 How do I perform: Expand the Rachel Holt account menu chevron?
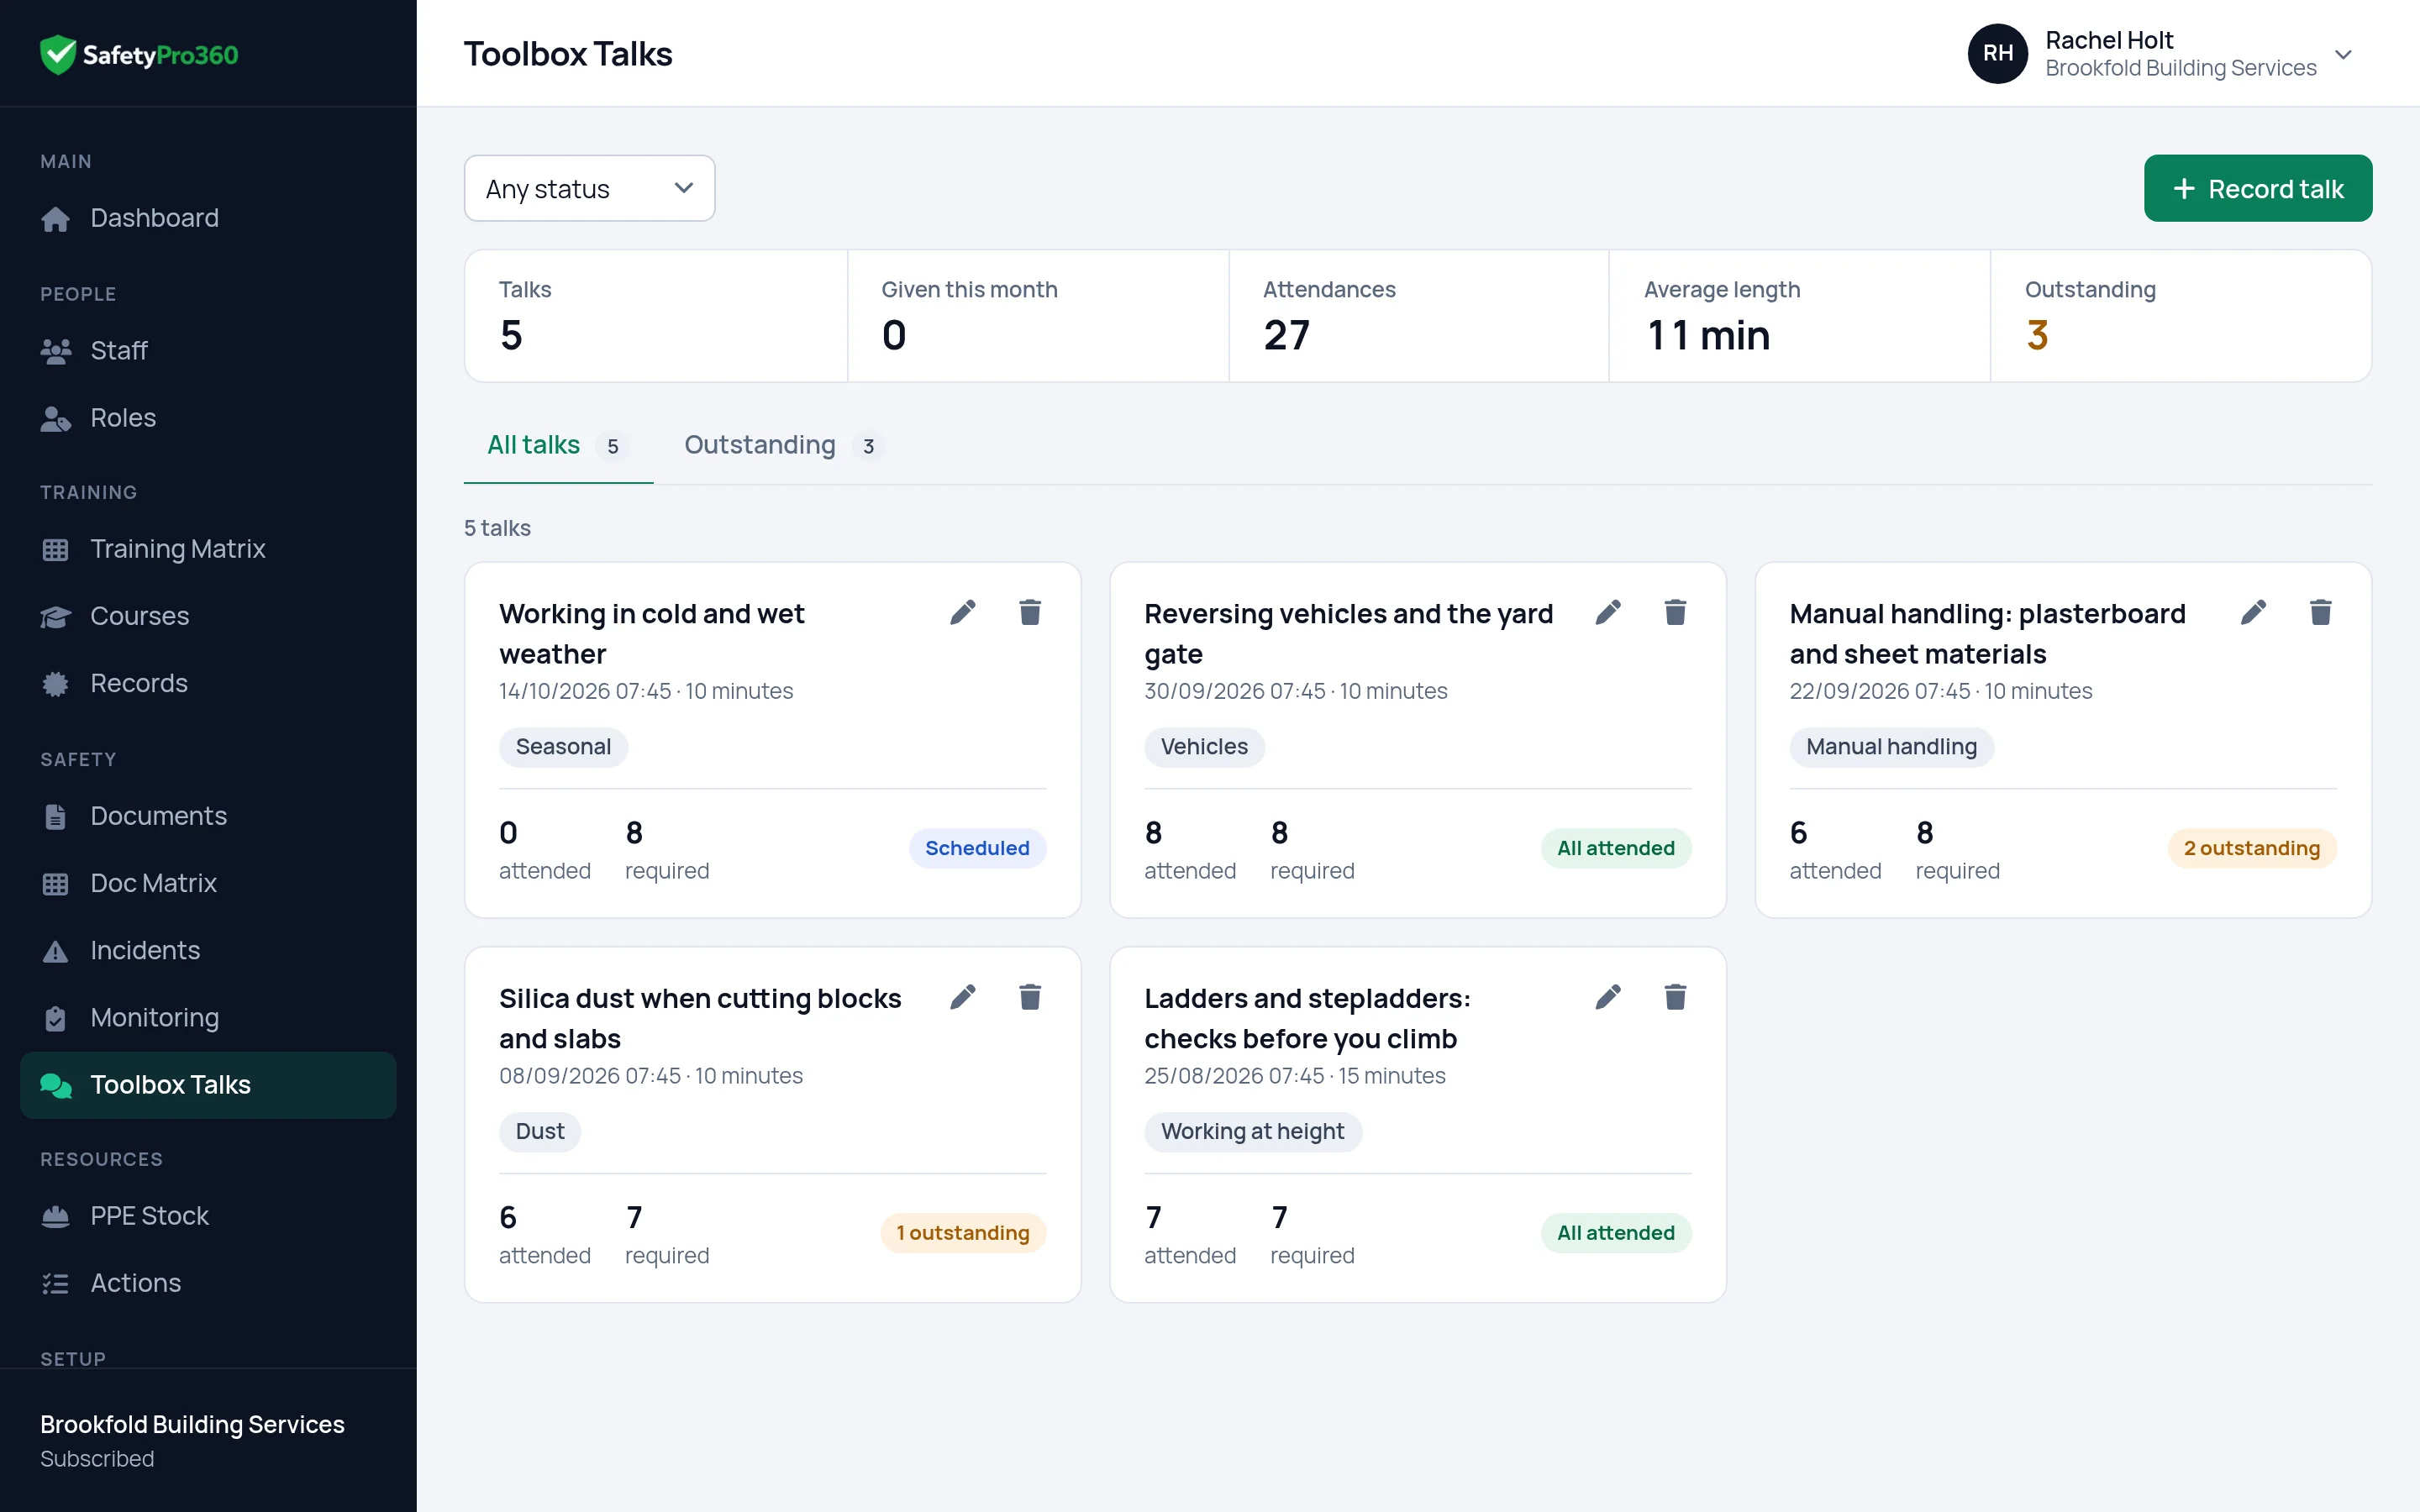[x=2343, y=54]
